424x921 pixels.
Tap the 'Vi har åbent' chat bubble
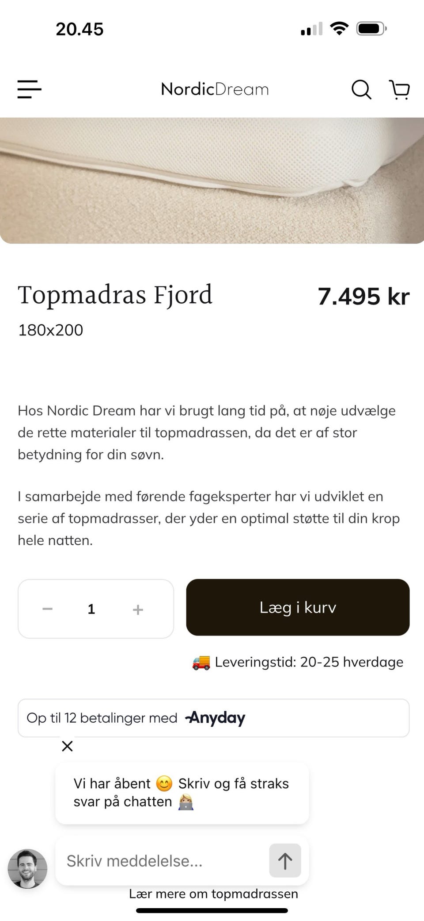(x=182, y=792)
